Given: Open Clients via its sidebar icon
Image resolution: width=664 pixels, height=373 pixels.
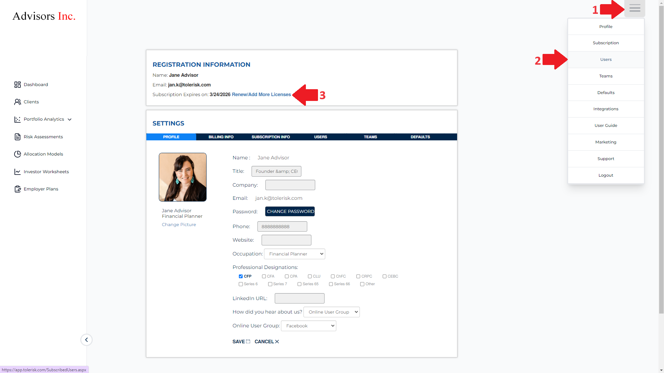Looking at the screenshot, I should [x=17, y=102].
